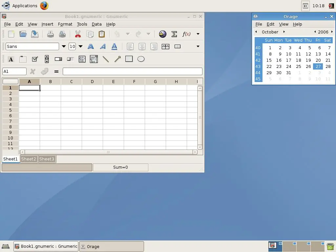The image size is (336, 252).
Task: Click the Redo arrow icon
Action: pos(138,34)
